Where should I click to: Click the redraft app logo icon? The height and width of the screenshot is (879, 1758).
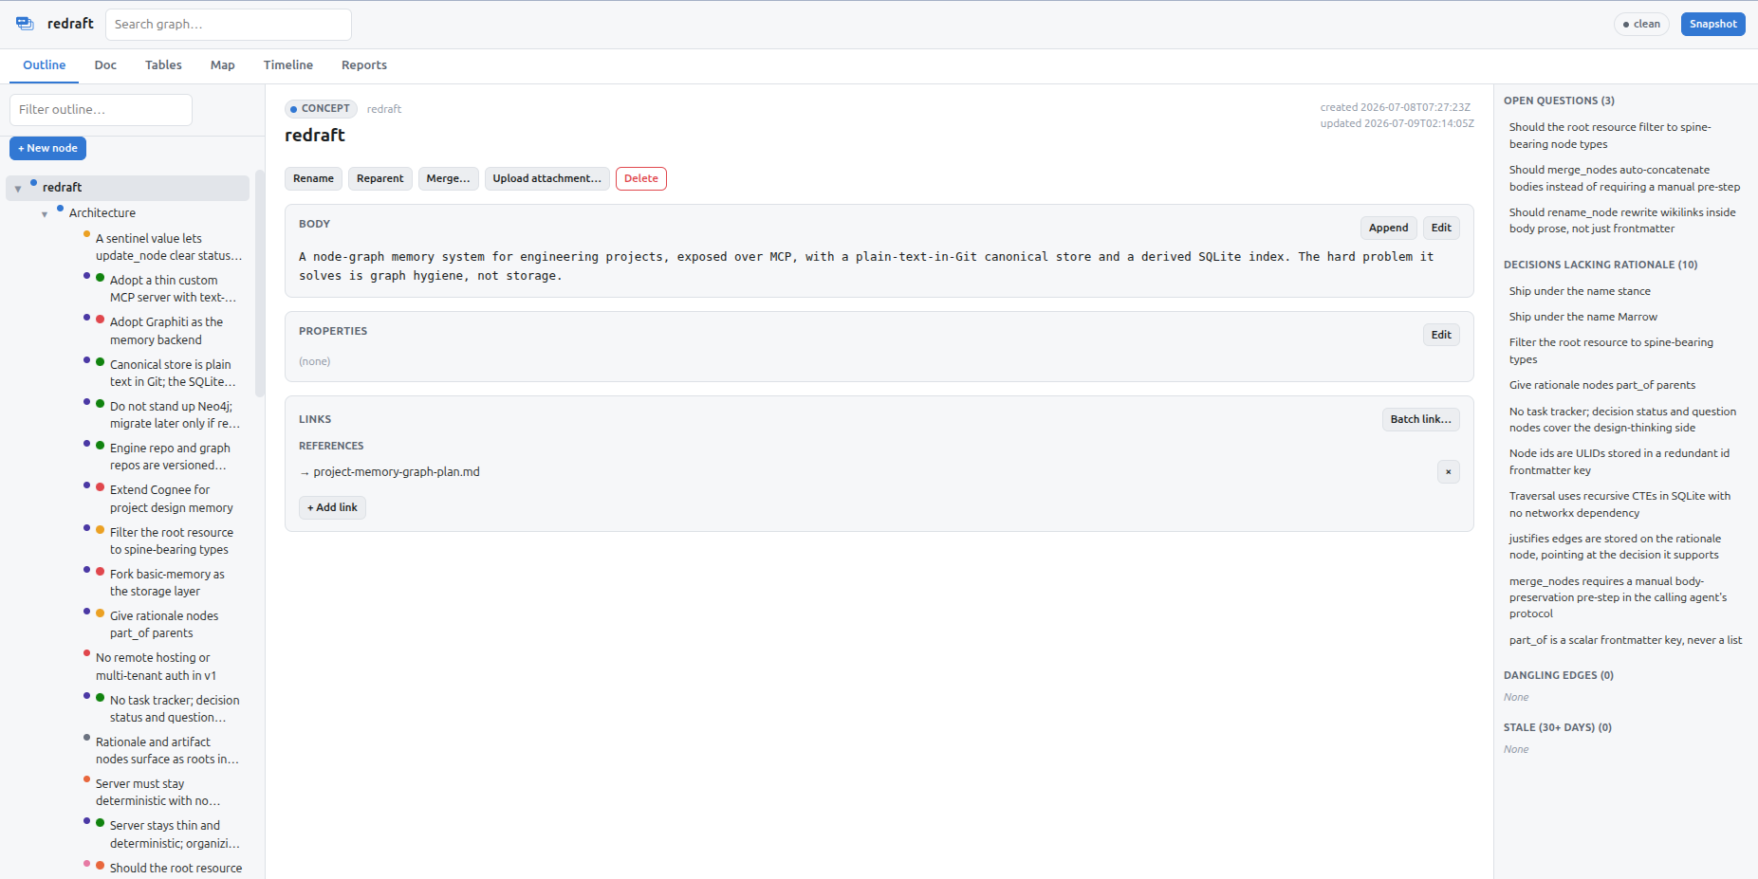tap(25, 24)
